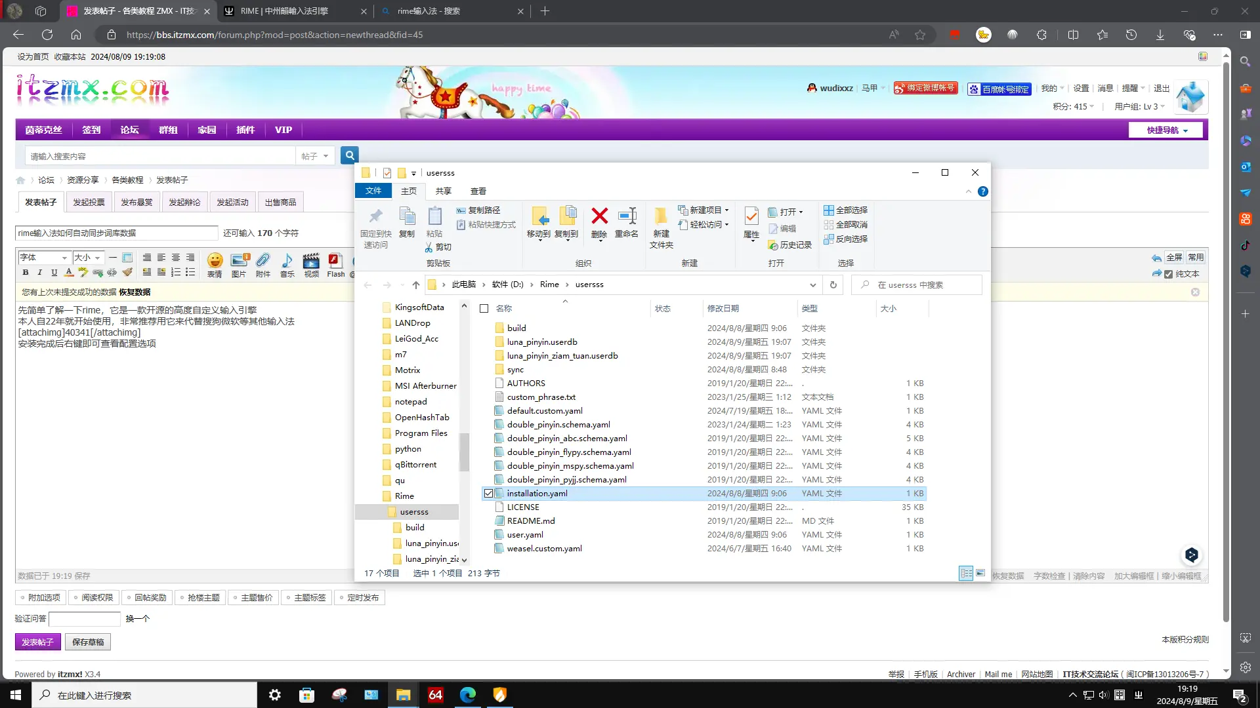The height and width of the screenshot is (708, 1260).
Task: Click the 全部选择 select all button
Action: tap(846, 210)
